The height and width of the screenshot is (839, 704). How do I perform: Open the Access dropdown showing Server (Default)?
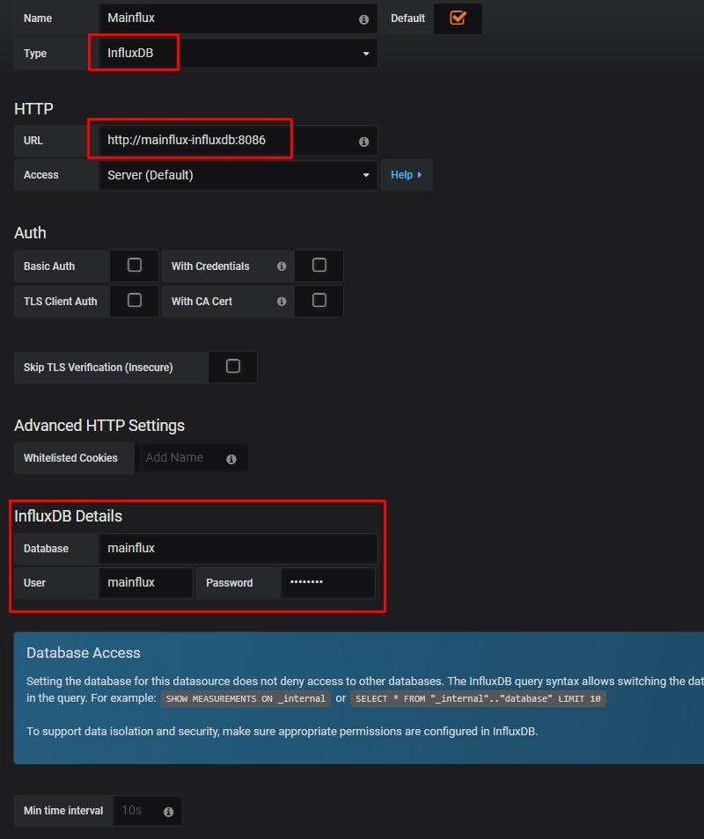[238, 175]
